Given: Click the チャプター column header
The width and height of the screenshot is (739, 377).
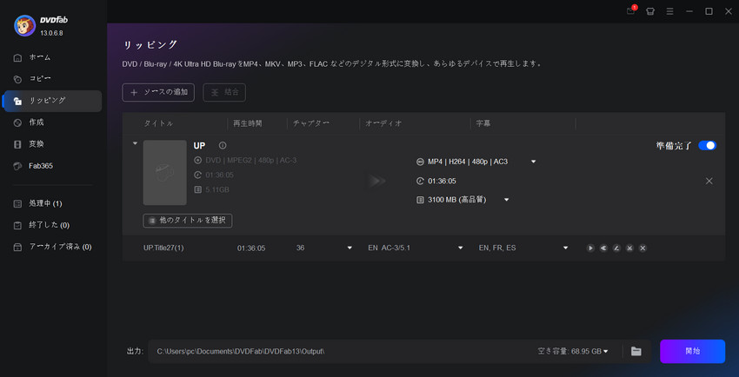Looking at the screenshot, I should tap(311, 123).
